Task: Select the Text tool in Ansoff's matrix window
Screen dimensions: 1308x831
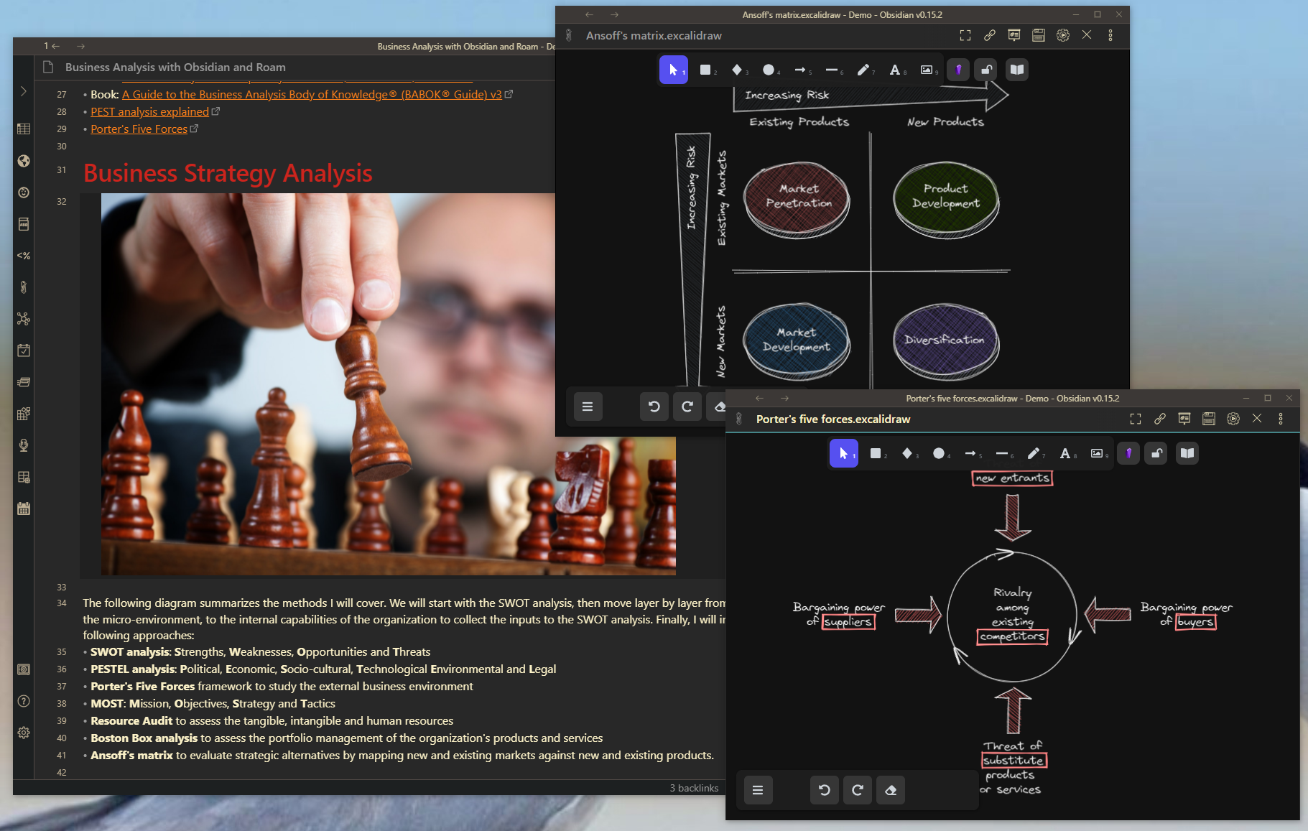Action: [895, 70]
